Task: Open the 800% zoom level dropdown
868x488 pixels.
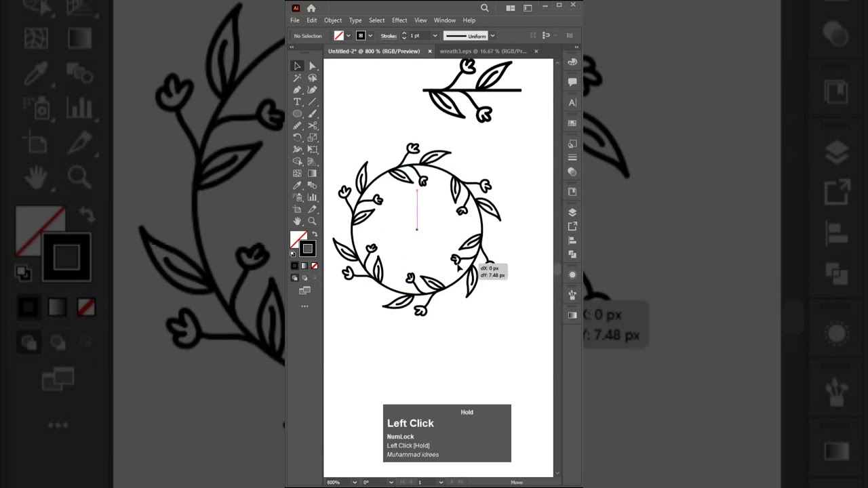Action: pos(355,482)
